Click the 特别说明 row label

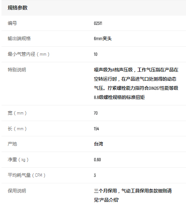click(17, 70)
